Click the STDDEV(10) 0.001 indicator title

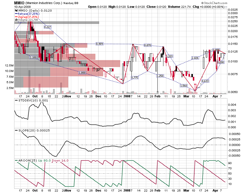[33, 101]
